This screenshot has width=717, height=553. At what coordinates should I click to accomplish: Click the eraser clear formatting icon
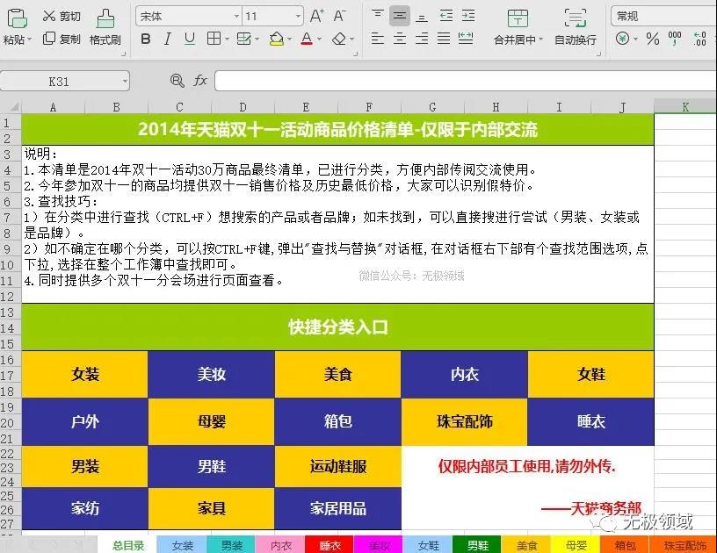pyautogui.click(x=340, y=39)
